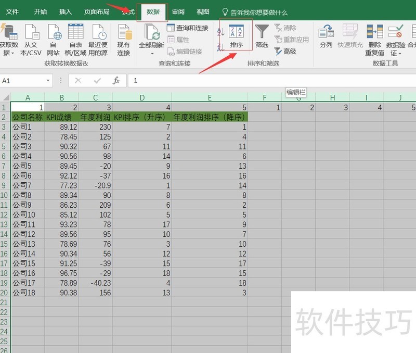Viewport: 416px width, 353px height.
Task: Select column H header
Action: [x=332, y=97]
